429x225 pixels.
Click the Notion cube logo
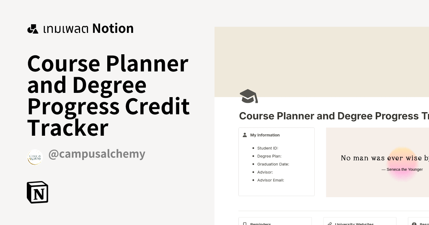38,192
